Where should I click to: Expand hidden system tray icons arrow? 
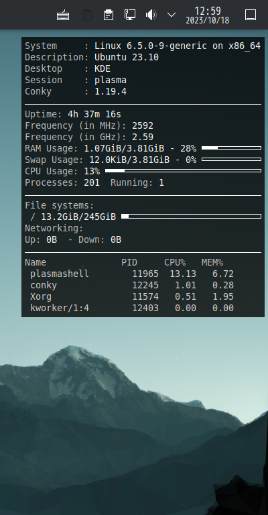pos(172,15)
